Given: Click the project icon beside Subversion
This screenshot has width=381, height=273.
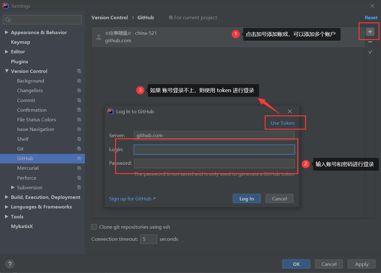Looking at the screenshot, I should click(79, 187).
